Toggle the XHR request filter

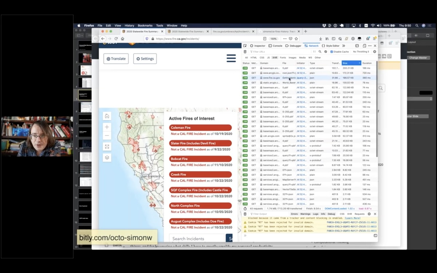(275, 58)
